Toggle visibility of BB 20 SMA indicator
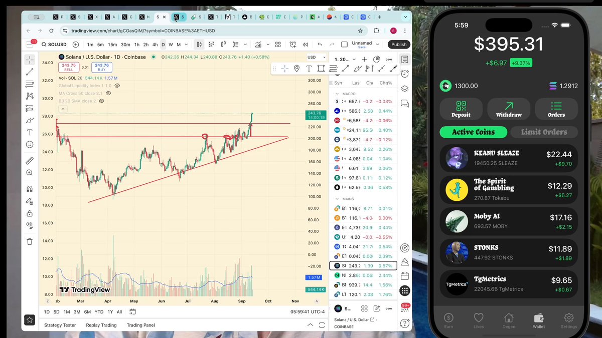This screenshot has height=338, width=602. click(x=102, y=101)
